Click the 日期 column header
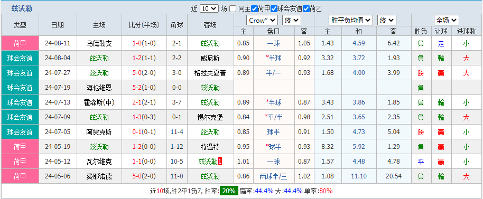 click(x=58, y=25)
